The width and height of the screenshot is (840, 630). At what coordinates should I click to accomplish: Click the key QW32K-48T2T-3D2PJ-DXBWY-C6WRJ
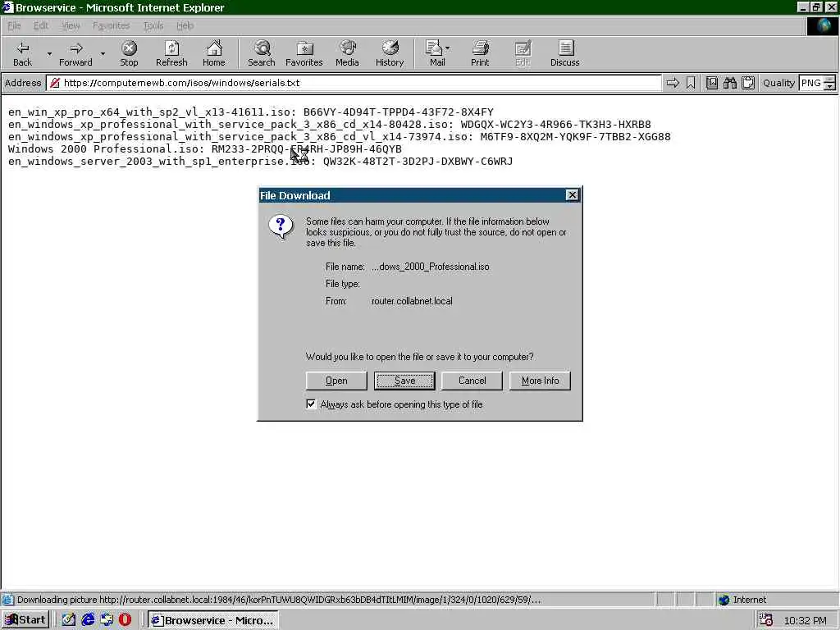[x=418, y=162]
